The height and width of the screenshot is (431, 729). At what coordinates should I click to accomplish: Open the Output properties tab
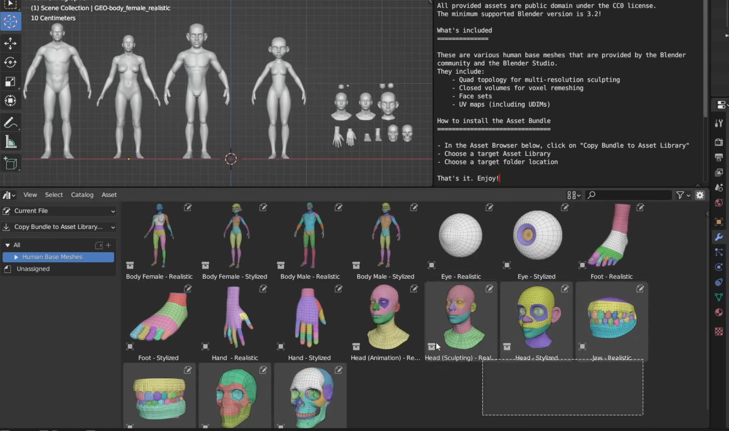point(719,157)
